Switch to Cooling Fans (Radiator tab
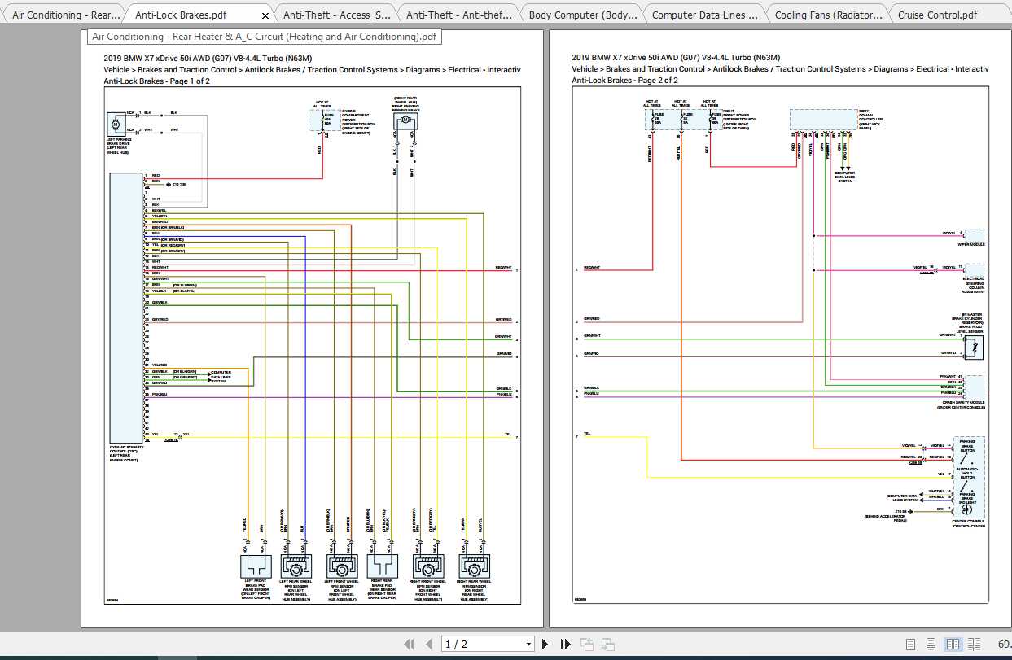The image size is (1012, 660). click(x=828, y=15)
